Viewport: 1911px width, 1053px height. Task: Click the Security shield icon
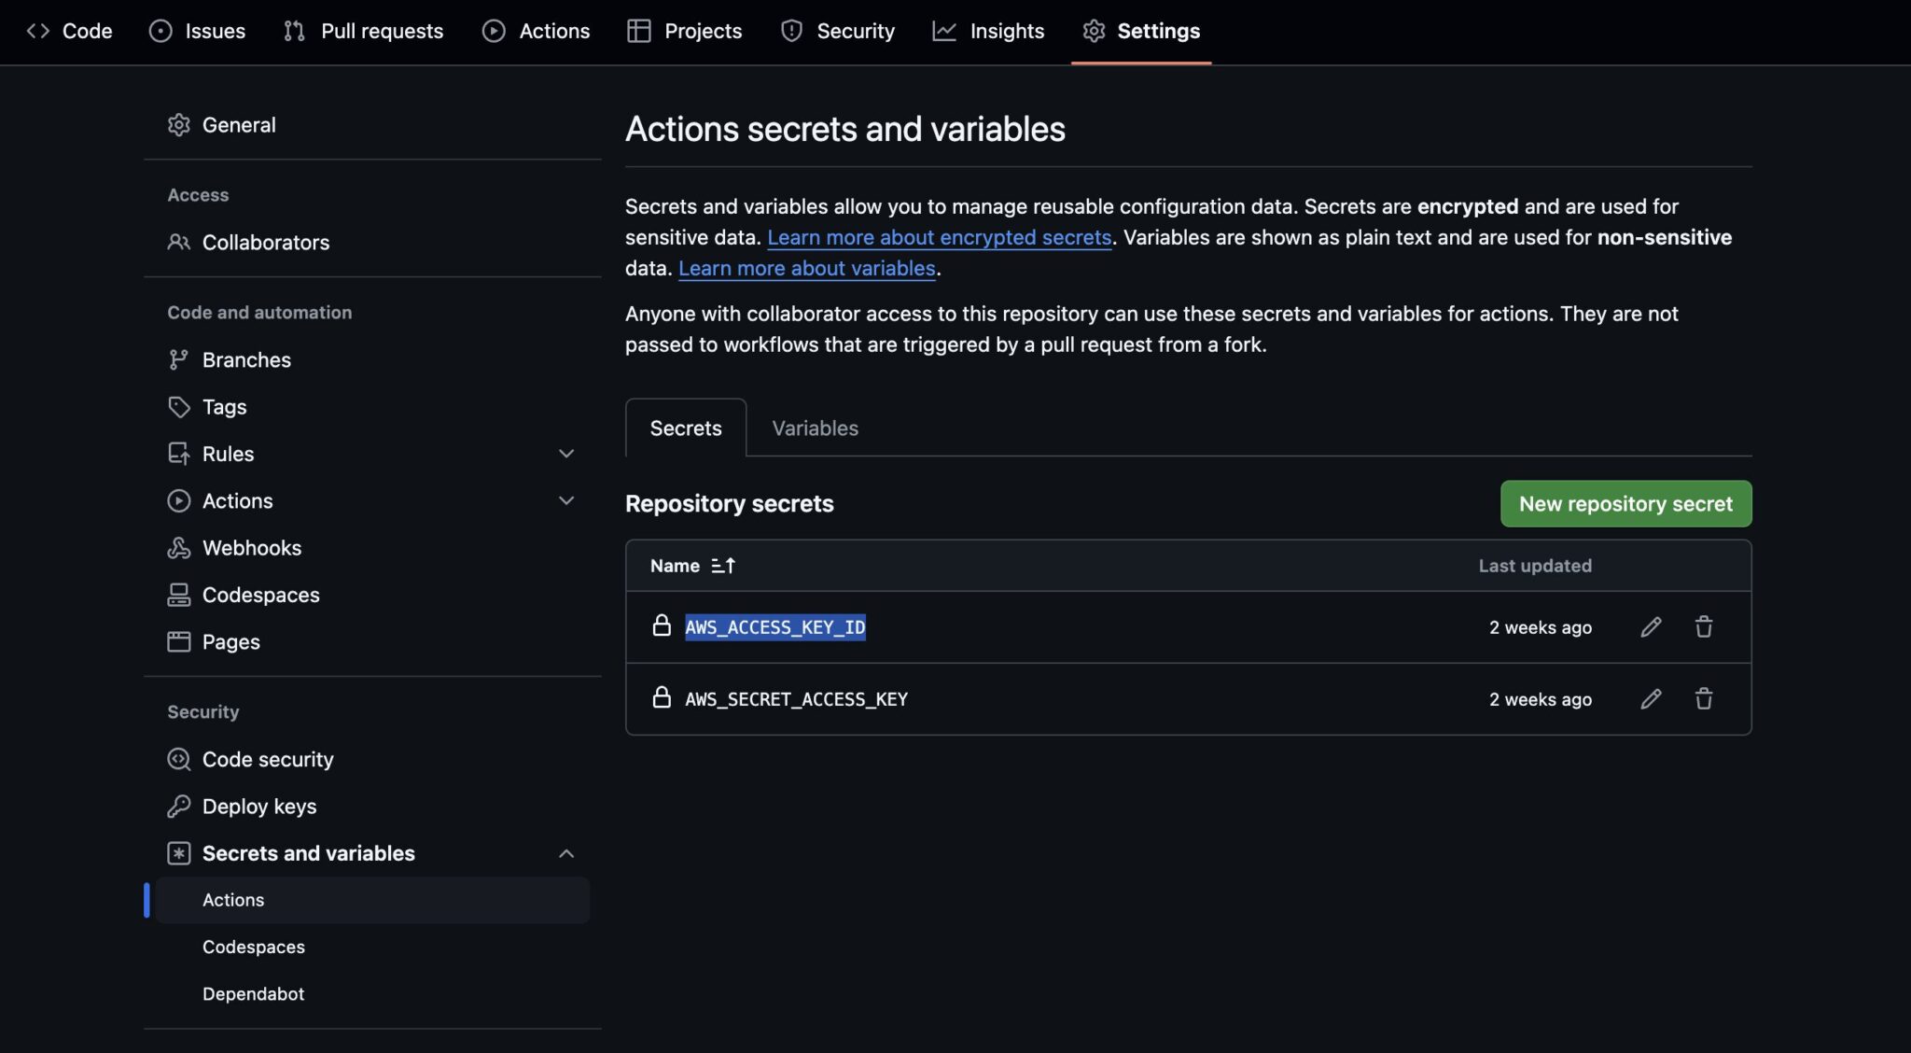coord(791,31)
